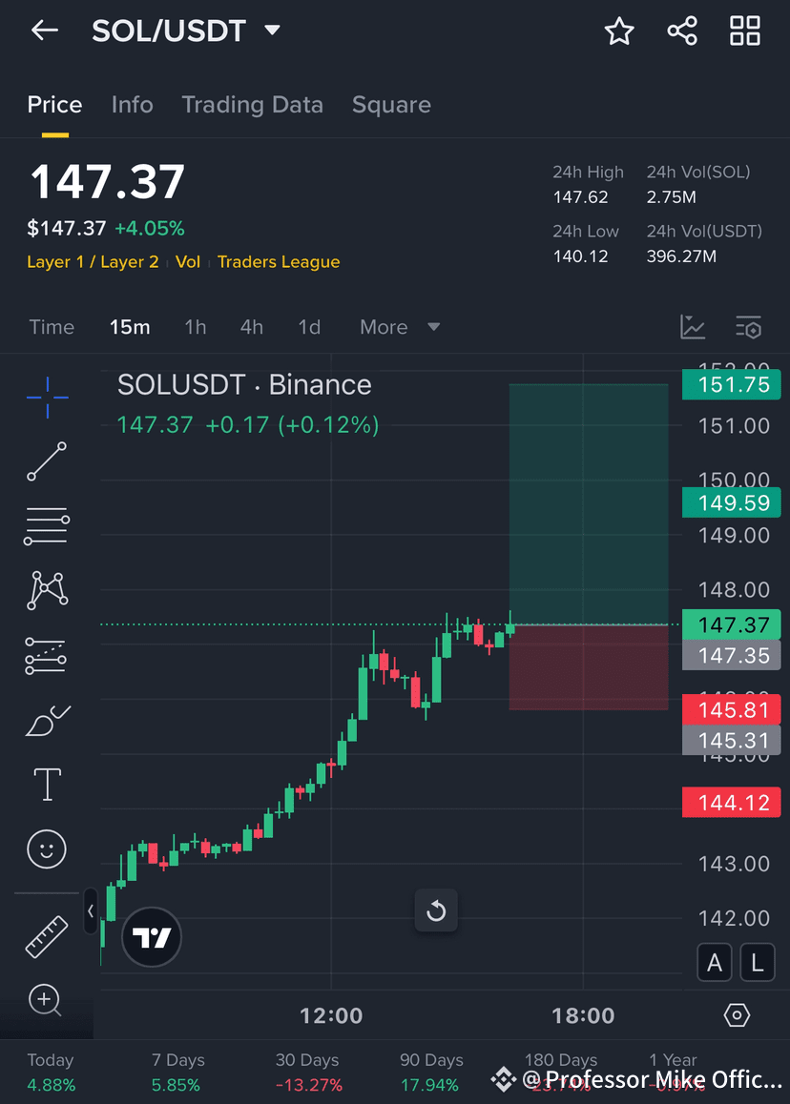Click the 24h Vol(USDT) value 396.27M
Screen dimensions: 790x1104
click(681, 256)
